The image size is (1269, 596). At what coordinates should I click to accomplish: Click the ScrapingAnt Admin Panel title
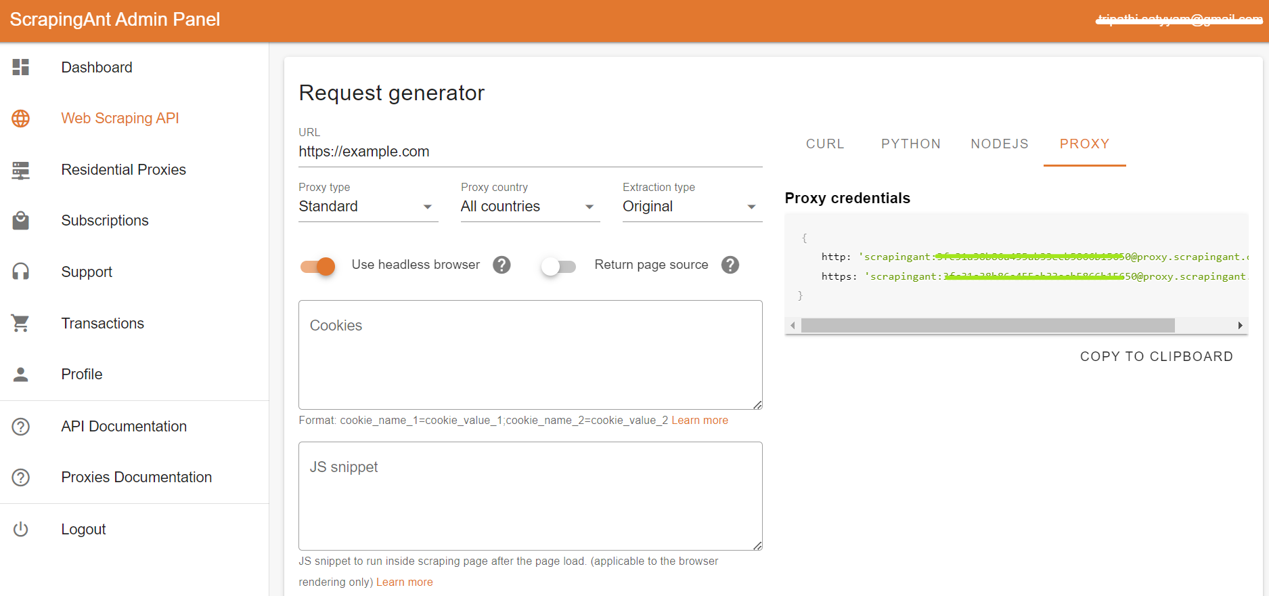pyautogui.click(x=115, y=20)
